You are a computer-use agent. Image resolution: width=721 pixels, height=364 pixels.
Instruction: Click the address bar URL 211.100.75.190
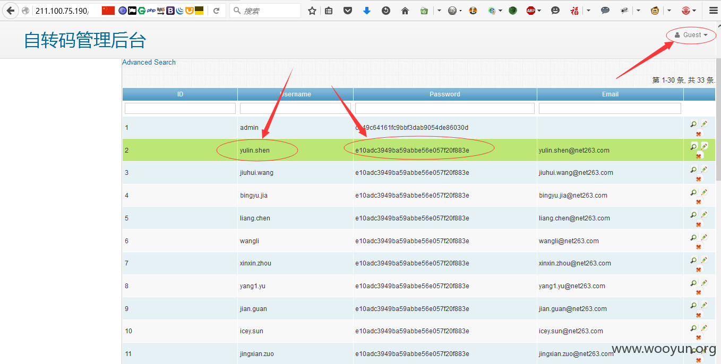point(62,11)
